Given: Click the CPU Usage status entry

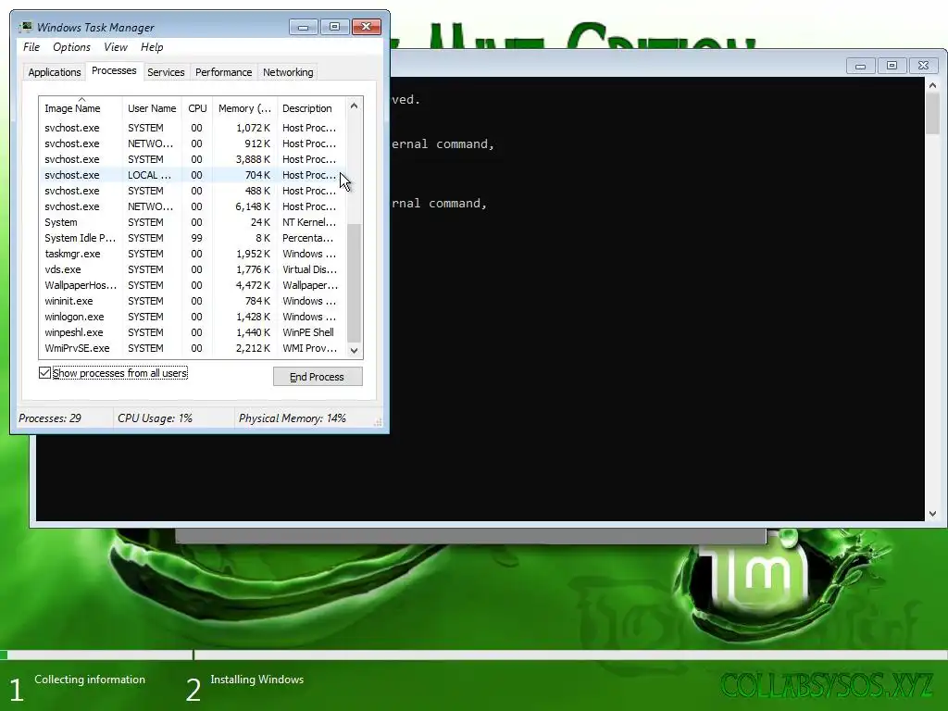Looking at the screenshot, I should click(x=155, y=418).
